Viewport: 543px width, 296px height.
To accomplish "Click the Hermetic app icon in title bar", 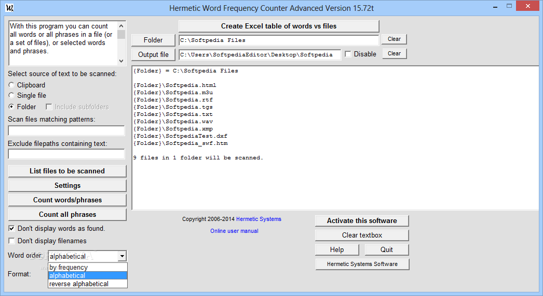I will (x=10, y=8).
